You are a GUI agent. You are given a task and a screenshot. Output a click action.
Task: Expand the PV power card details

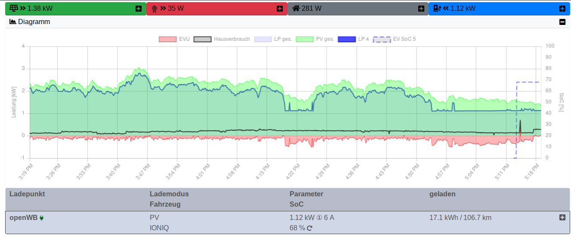138,9
